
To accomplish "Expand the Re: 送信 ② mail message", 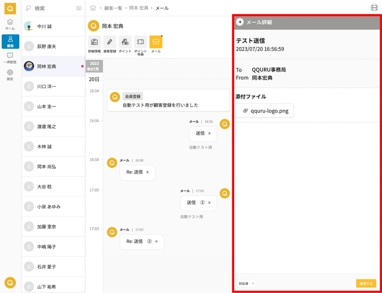I will (142, 242).
